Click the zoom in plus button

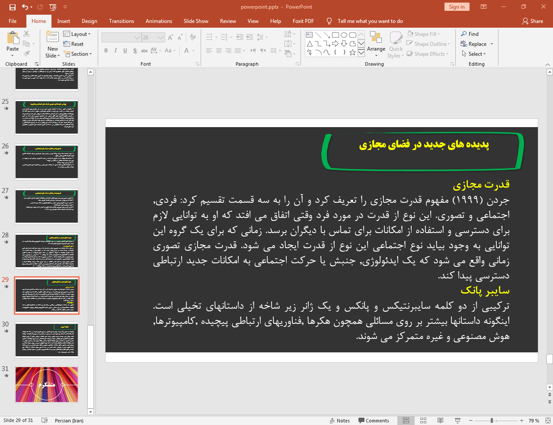click(x=522, y=420)
